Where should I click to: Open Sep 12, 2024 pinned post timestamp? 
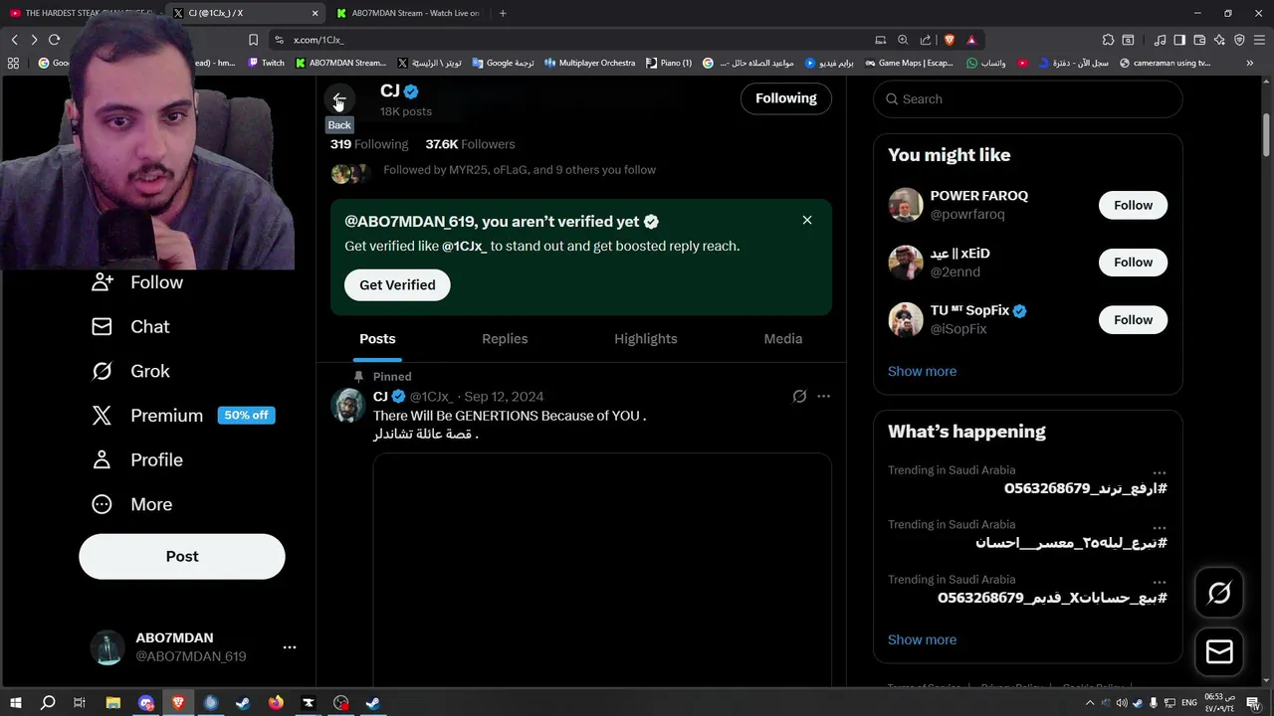pos(504,397)
